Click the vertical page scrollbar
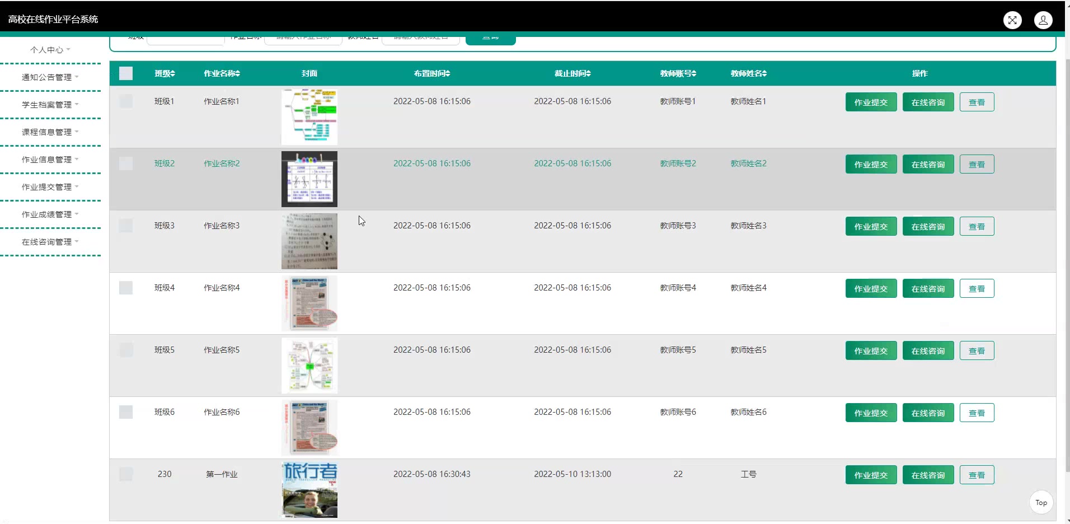The image size is (1070, 524). (x=1067, y=263)
